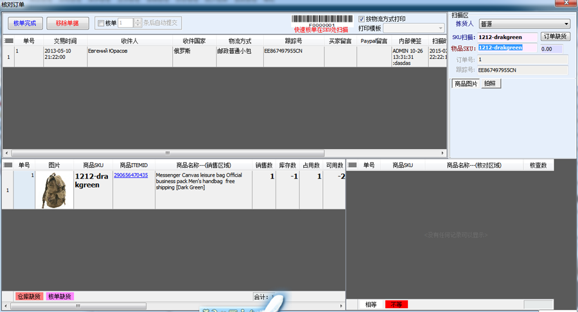The width and height of the screenshot is (578, 312).
Task: Open the 打印模板 dropdown
Action: click(x=439, y=28)
